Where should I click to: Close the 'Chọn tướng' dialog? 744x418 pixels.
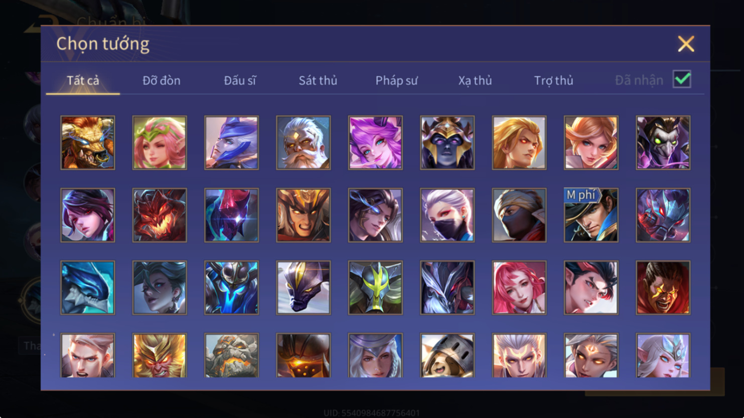click(686, 44)
